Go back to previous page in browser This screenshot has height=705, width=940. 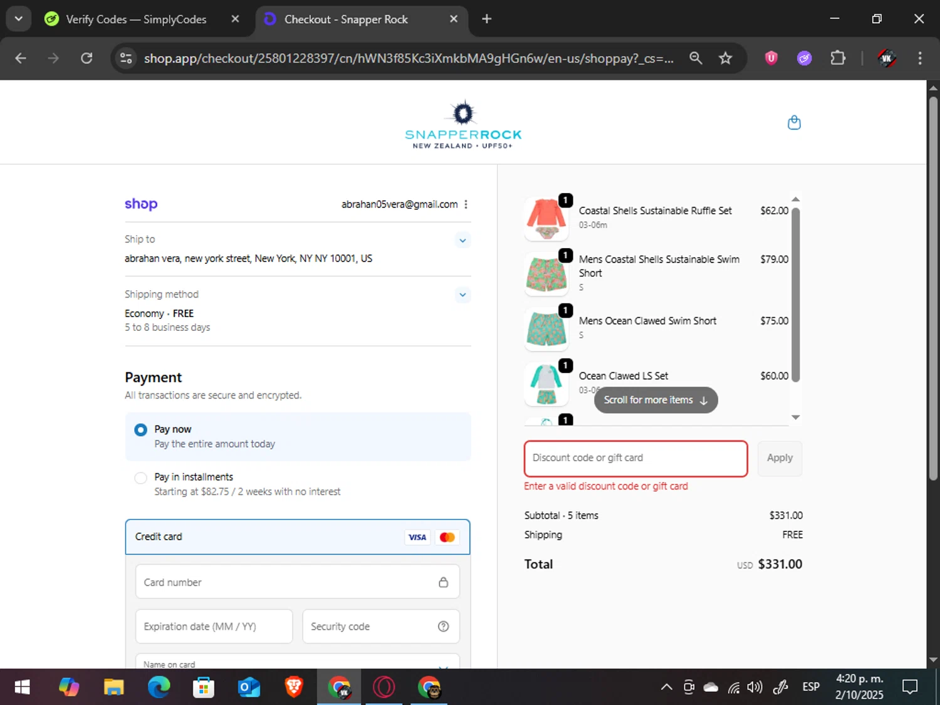(21, 58)
